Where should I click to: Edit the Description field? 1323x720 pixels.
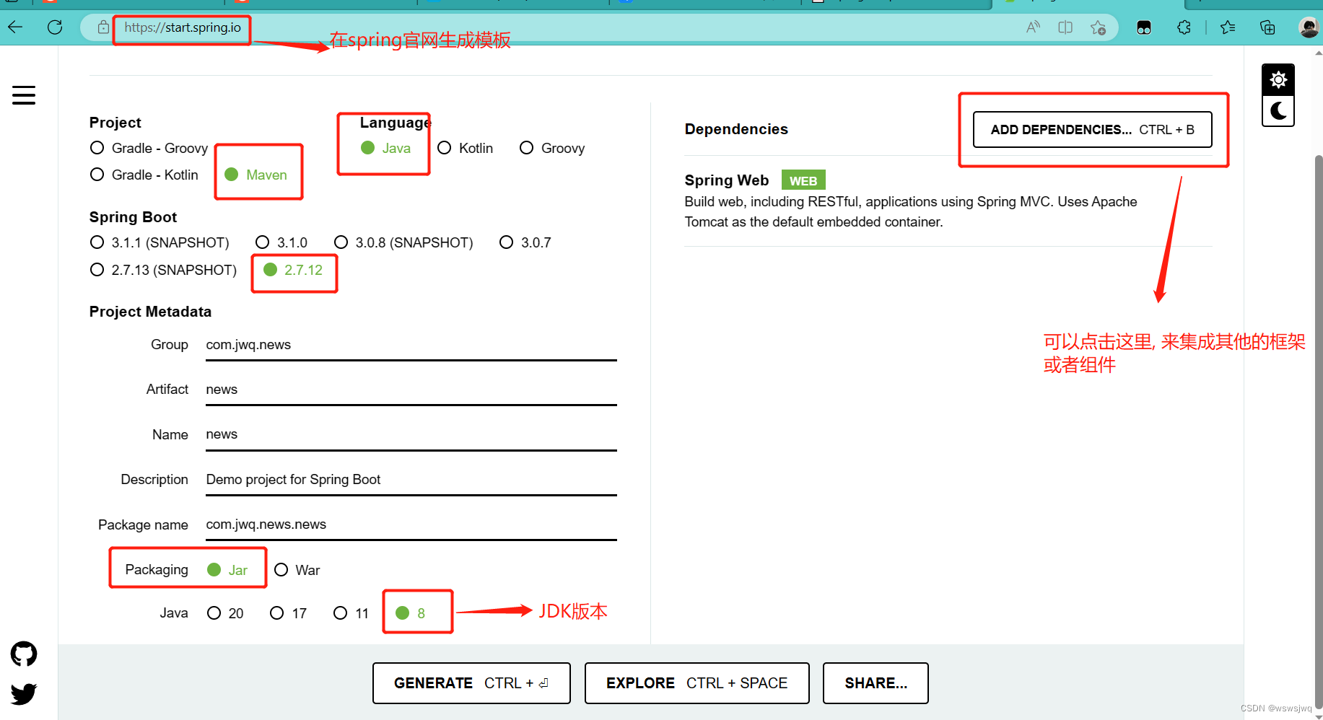click(411, 480)
